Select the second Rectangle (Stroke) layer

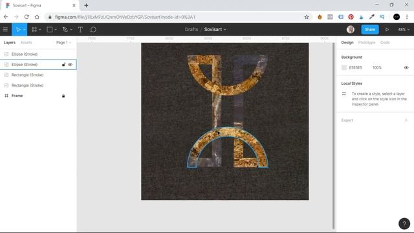point(38,85)
